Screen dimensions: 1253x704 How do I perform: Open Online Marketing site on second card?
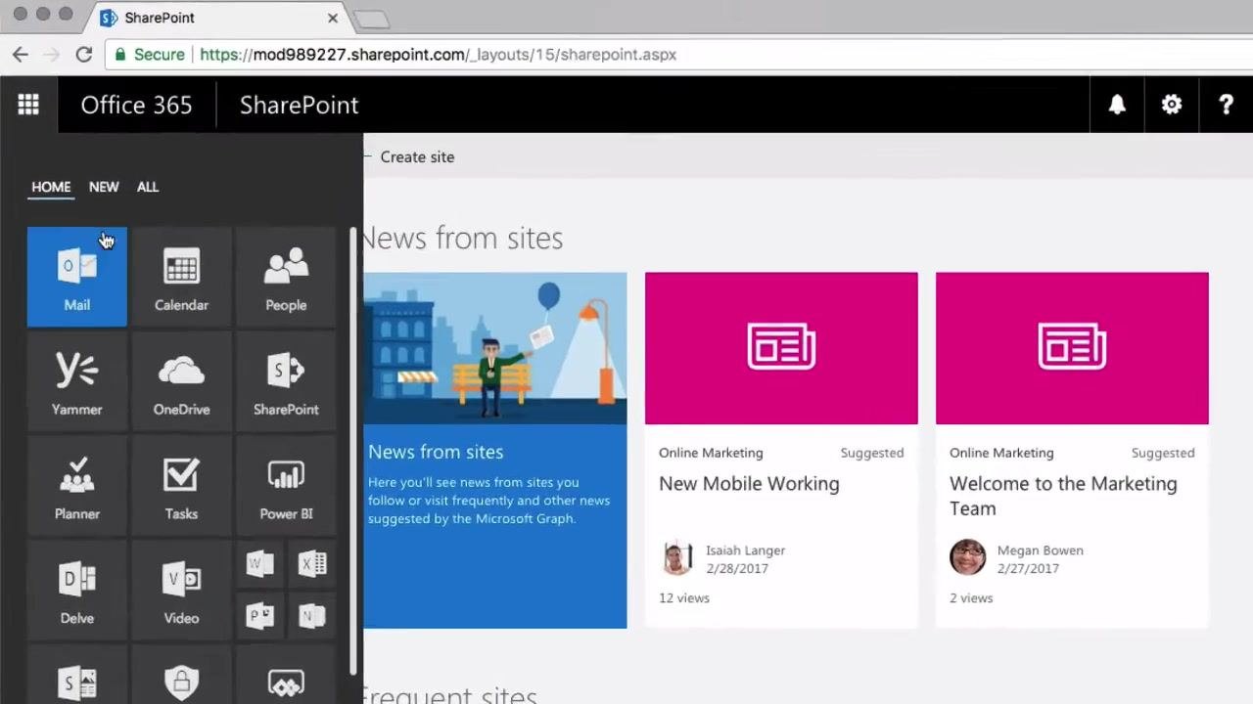click(1001, 453)
